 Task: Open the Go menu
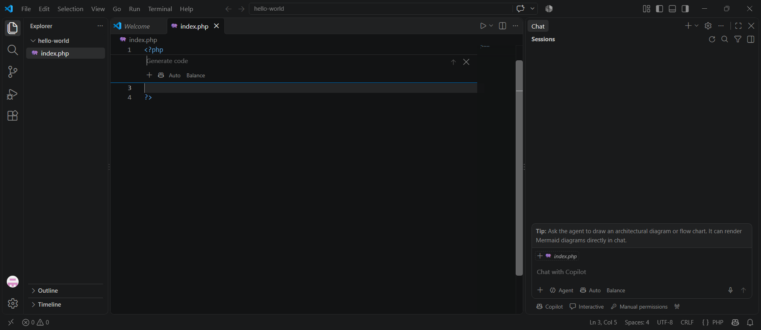117,9
